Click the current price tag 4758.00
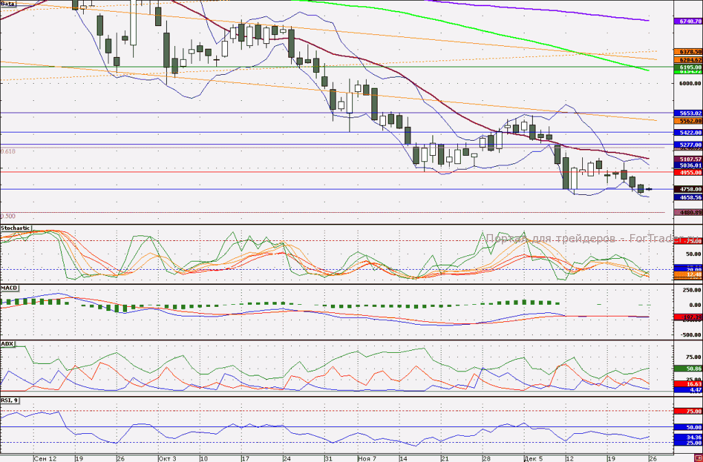This screenshot has height=462, width=703. [688, 189]
